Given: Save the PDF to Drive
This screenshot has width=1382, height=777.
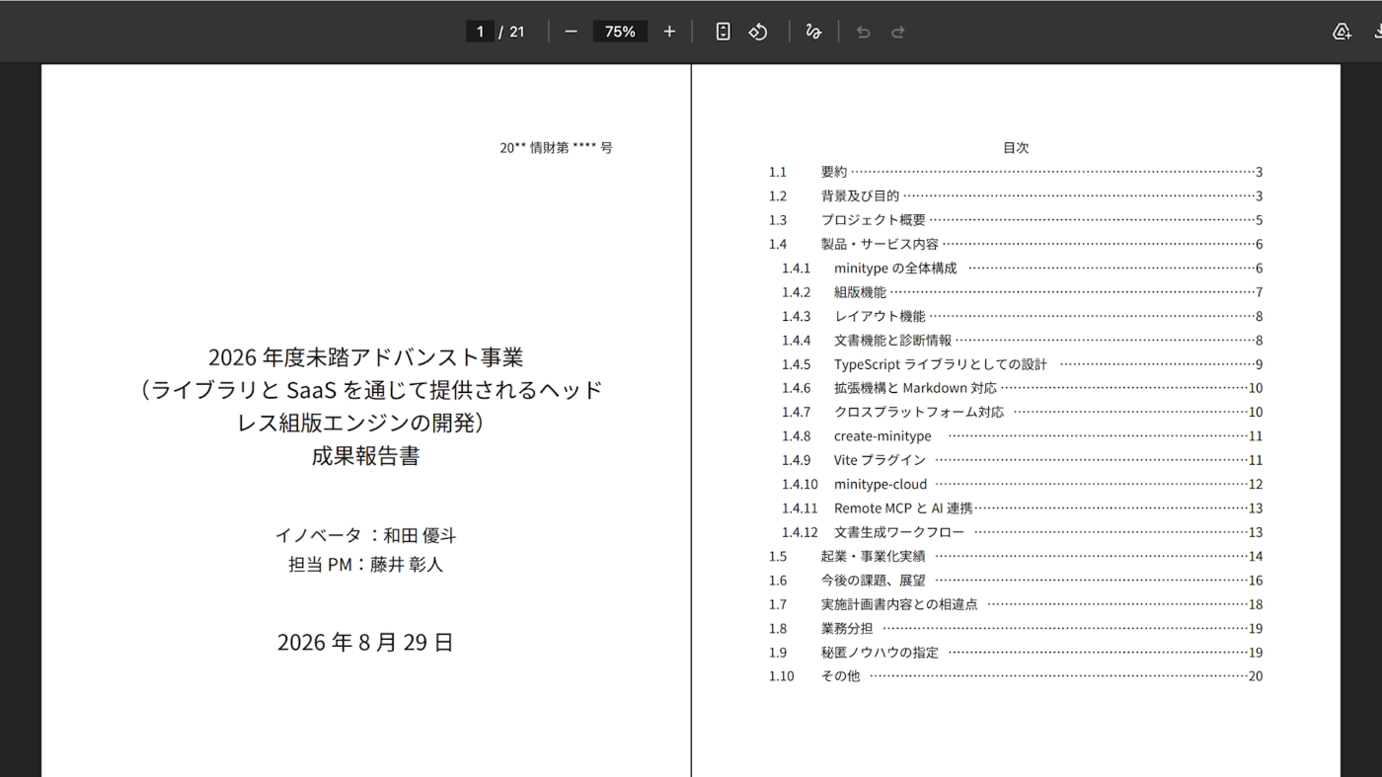Looking at the screenshot, I should pos(1342,32).
